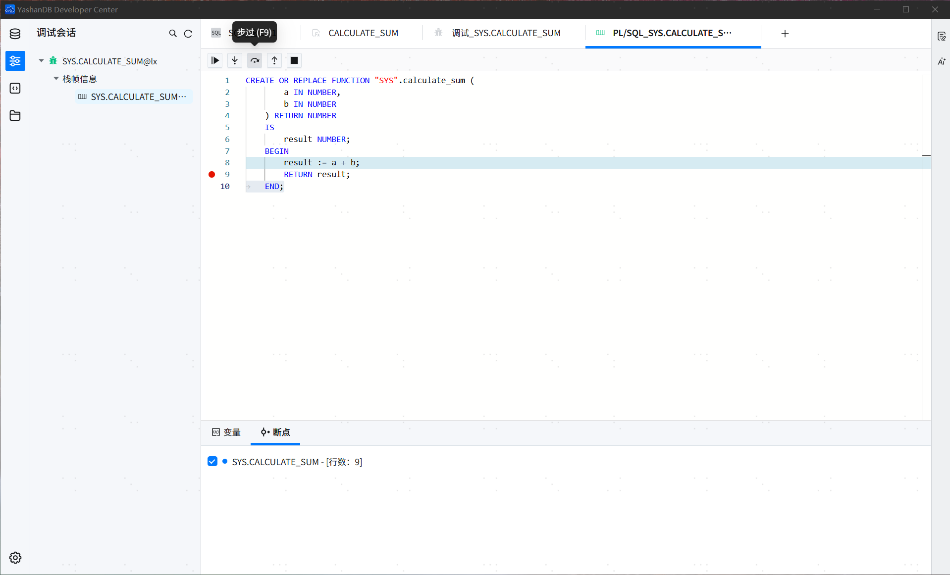Click the step into arrow icon
Image resolution: width=950 pixels, height=575 pixels.
click(x=235, y=60)
